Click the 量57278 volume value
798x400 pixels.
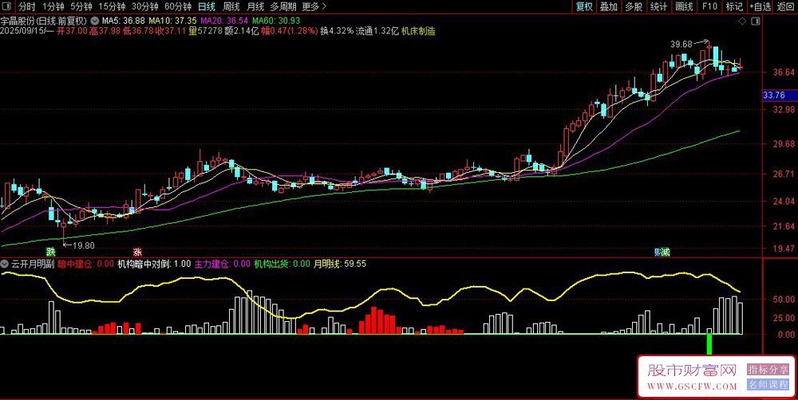coord(205,31)
